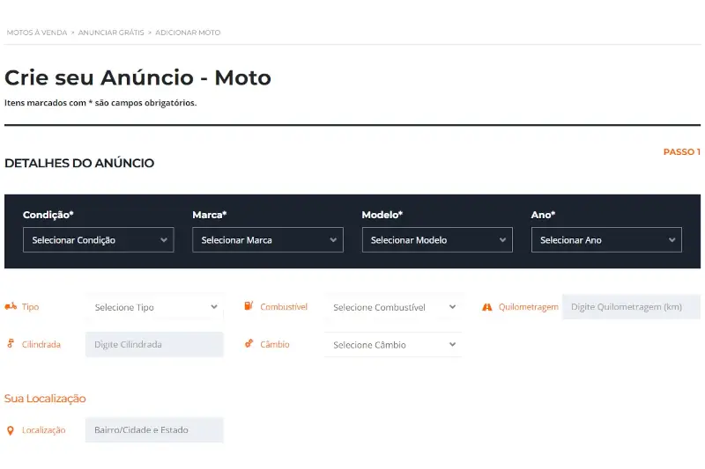
Task: Click into the Digite Cilindrada field
Action: (x=155, y=345)
